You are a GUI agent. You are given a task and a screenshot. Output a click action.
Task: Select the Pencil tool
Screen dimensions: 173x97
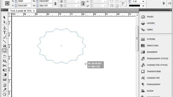4,37
